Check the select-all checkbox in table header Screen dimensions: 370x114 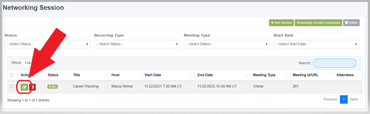click(12, 75)
